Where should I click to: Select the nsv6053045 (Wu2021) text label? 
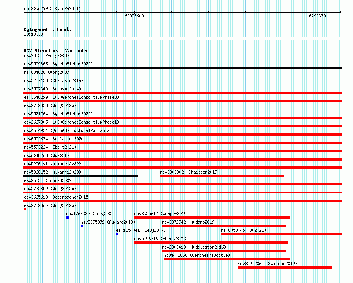point(244,230)
